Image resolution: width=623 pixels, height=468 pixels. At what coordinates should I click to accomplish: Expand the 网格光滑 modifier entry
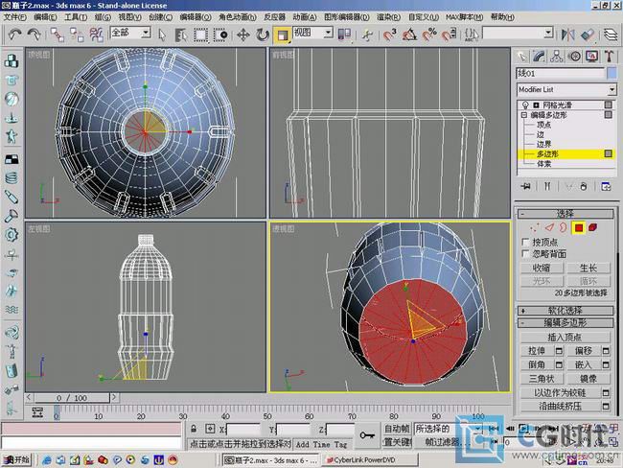point(536,105)
